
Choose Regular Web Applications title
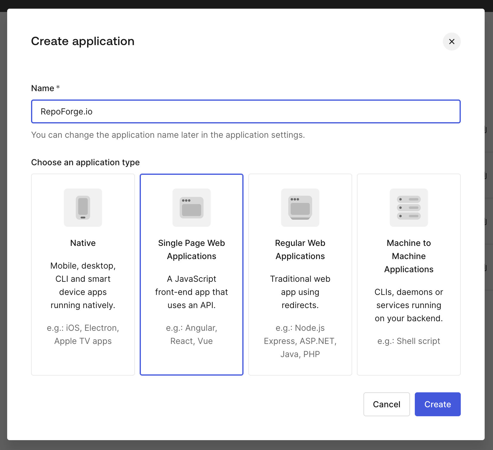[x=300, y=250]
